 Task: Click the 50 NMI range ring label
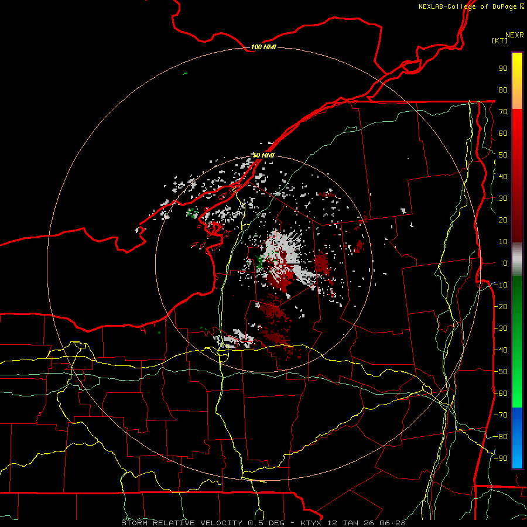click(x=263, y=155)
